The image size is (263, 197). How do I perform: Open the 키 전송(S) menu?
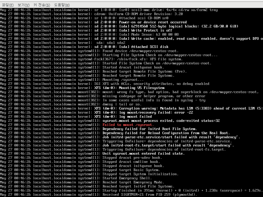point(42,5)
